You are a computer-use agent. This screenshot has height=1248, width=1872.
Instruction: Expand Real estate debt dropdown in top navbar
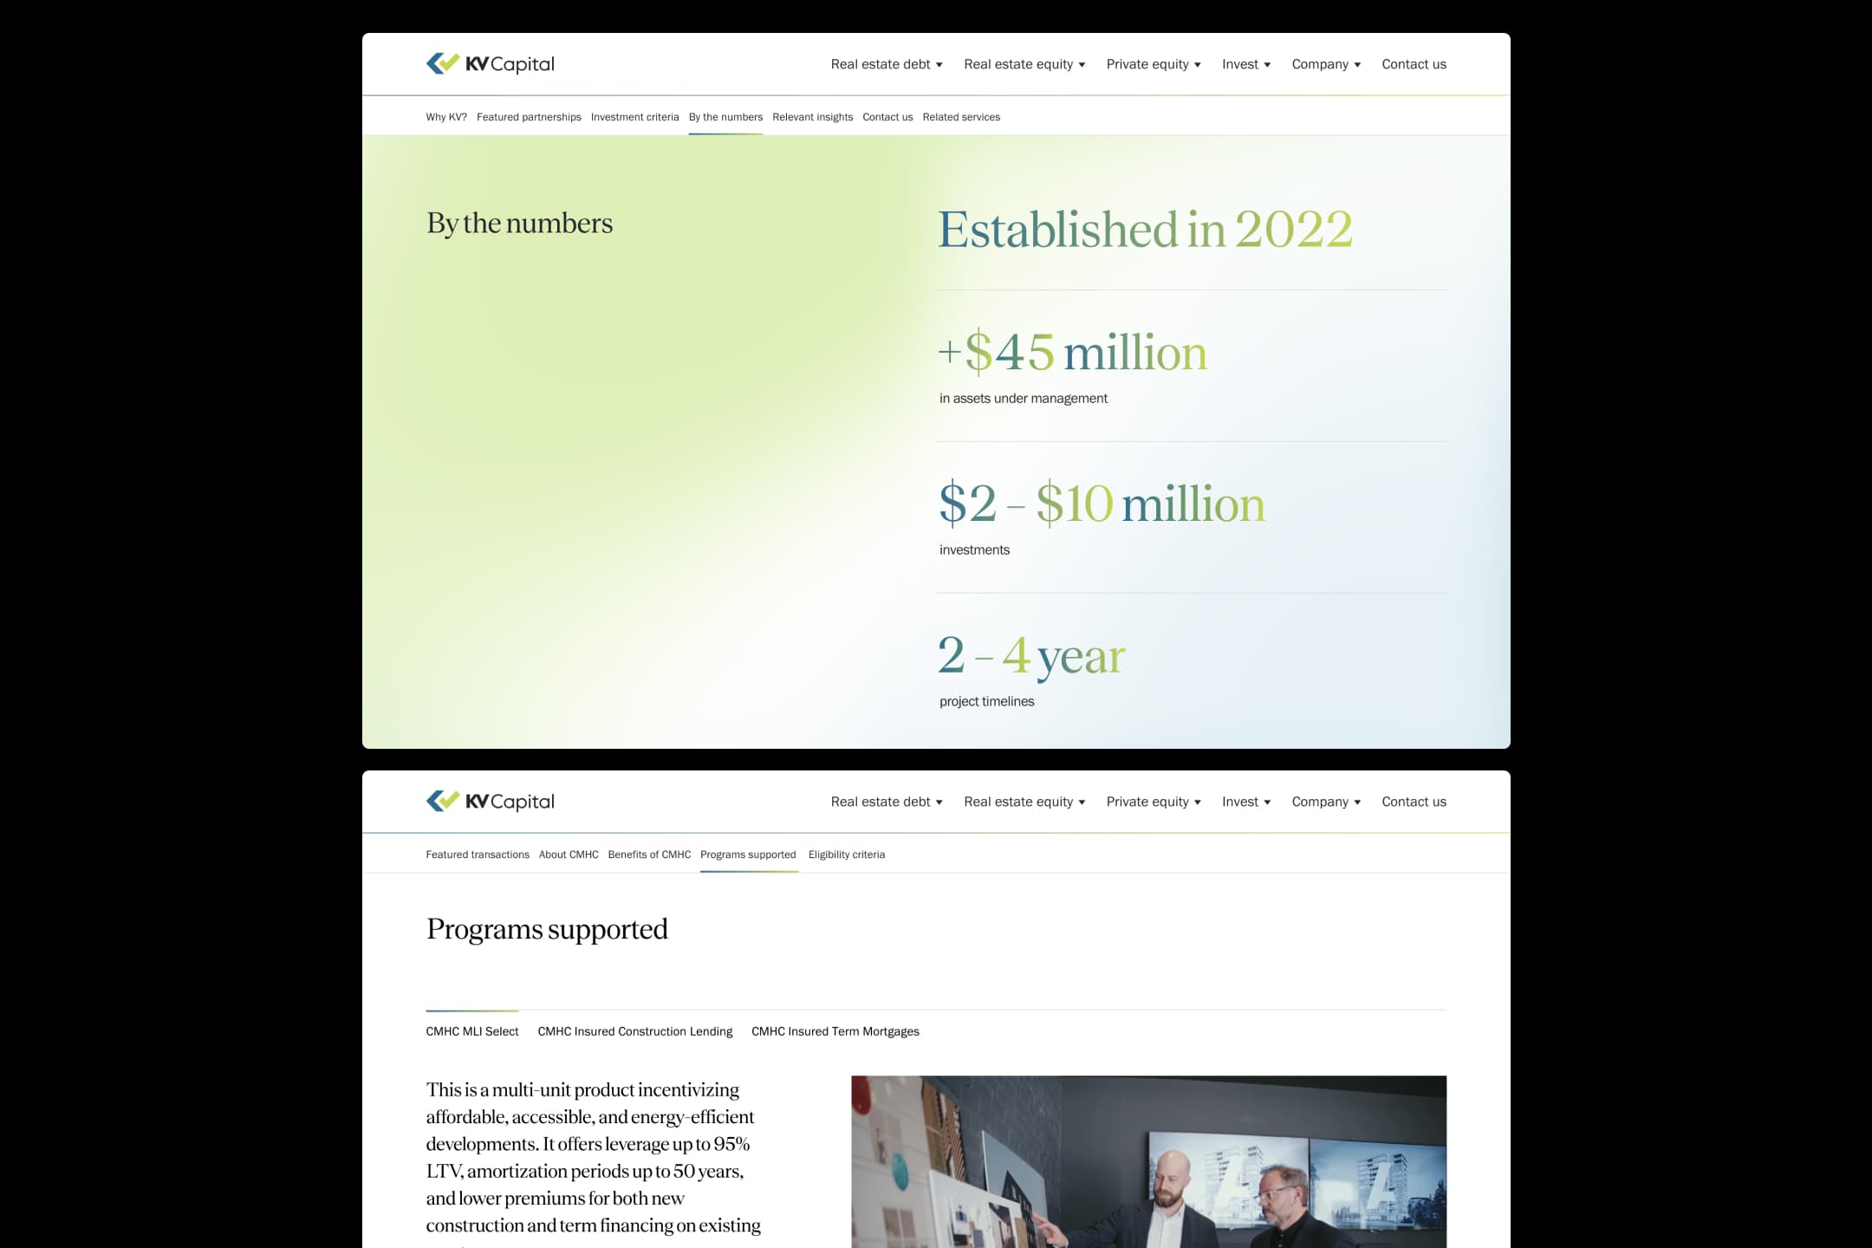tap(886, 64)
